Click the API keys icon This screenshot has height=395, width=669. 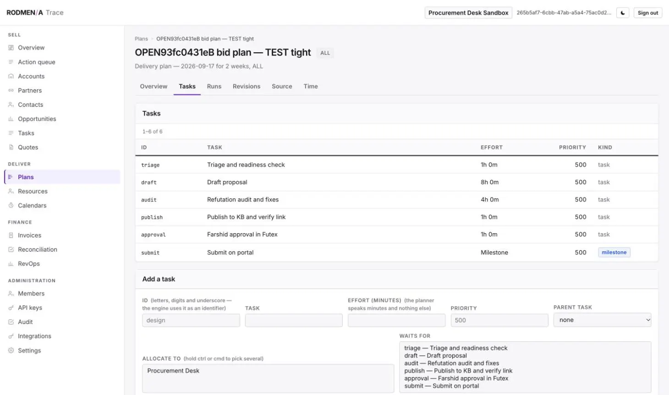(x=11, y=307)
